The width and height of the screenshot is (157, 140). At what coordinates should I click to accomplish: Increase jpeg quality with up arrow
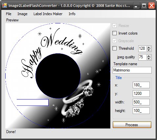[149, 56]
